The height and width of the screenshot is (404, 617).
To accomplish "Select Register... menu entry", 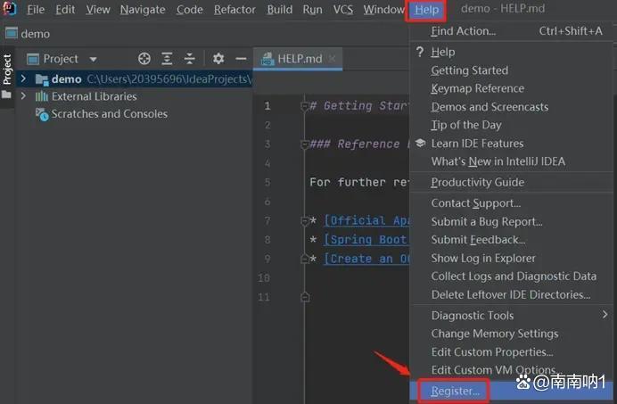I will pyautogui.click(x=512, y=391).
